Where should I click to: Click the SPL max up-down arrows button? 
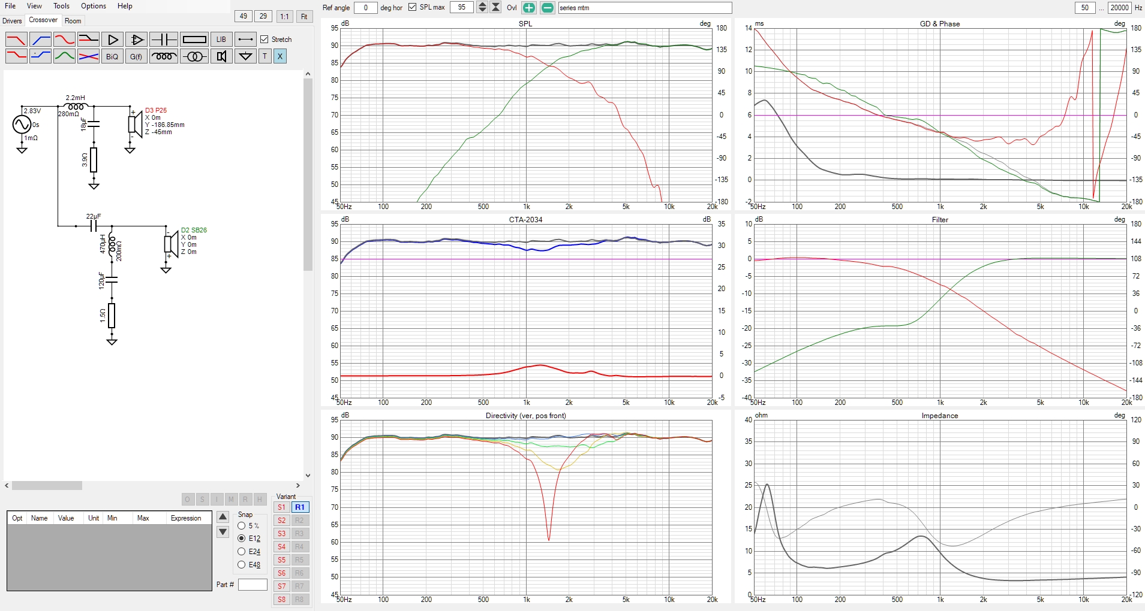tap(482, 7)
